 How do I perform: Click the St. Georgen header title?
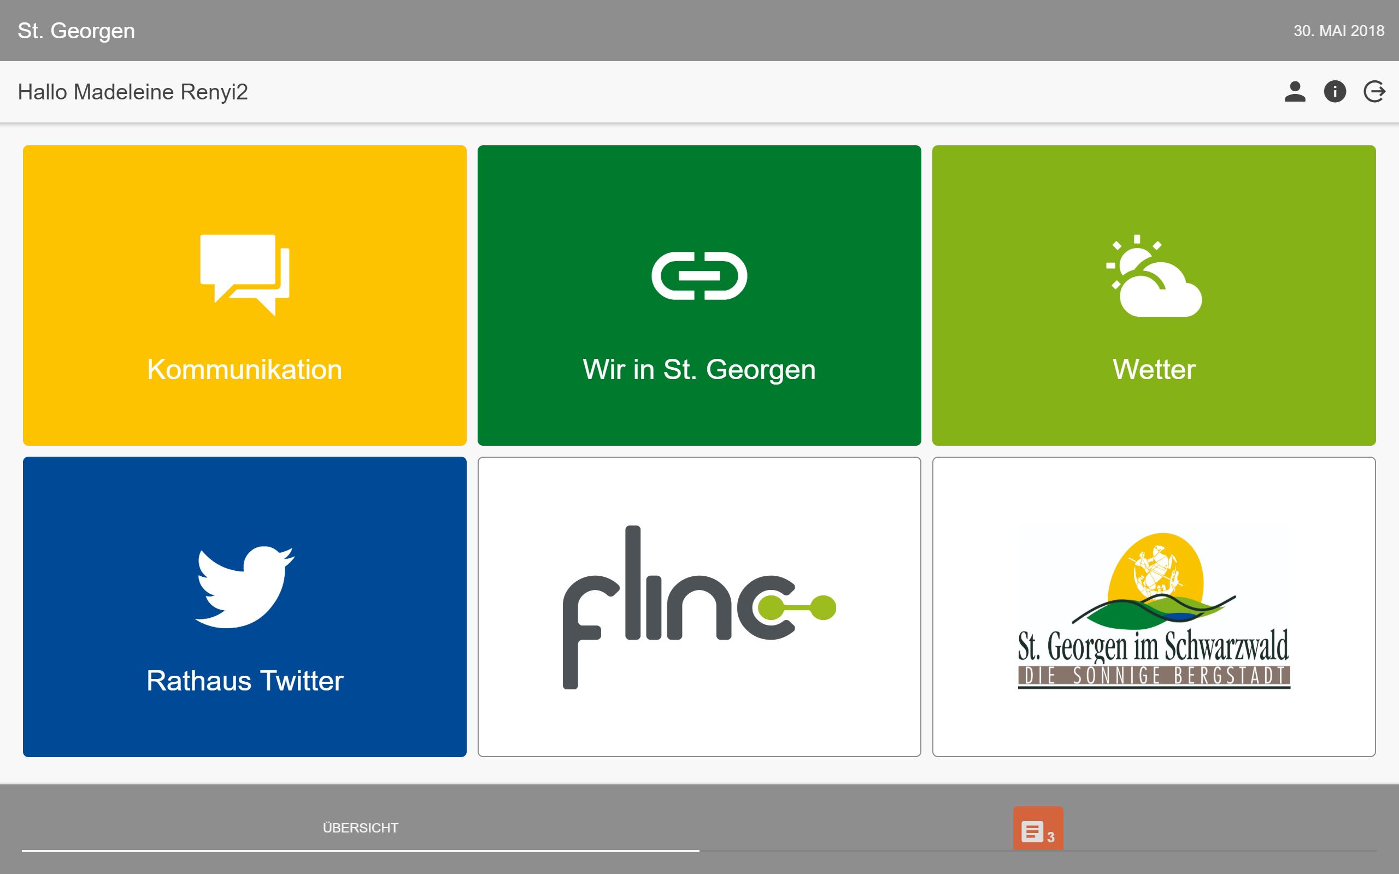click(x=77, y=31)
